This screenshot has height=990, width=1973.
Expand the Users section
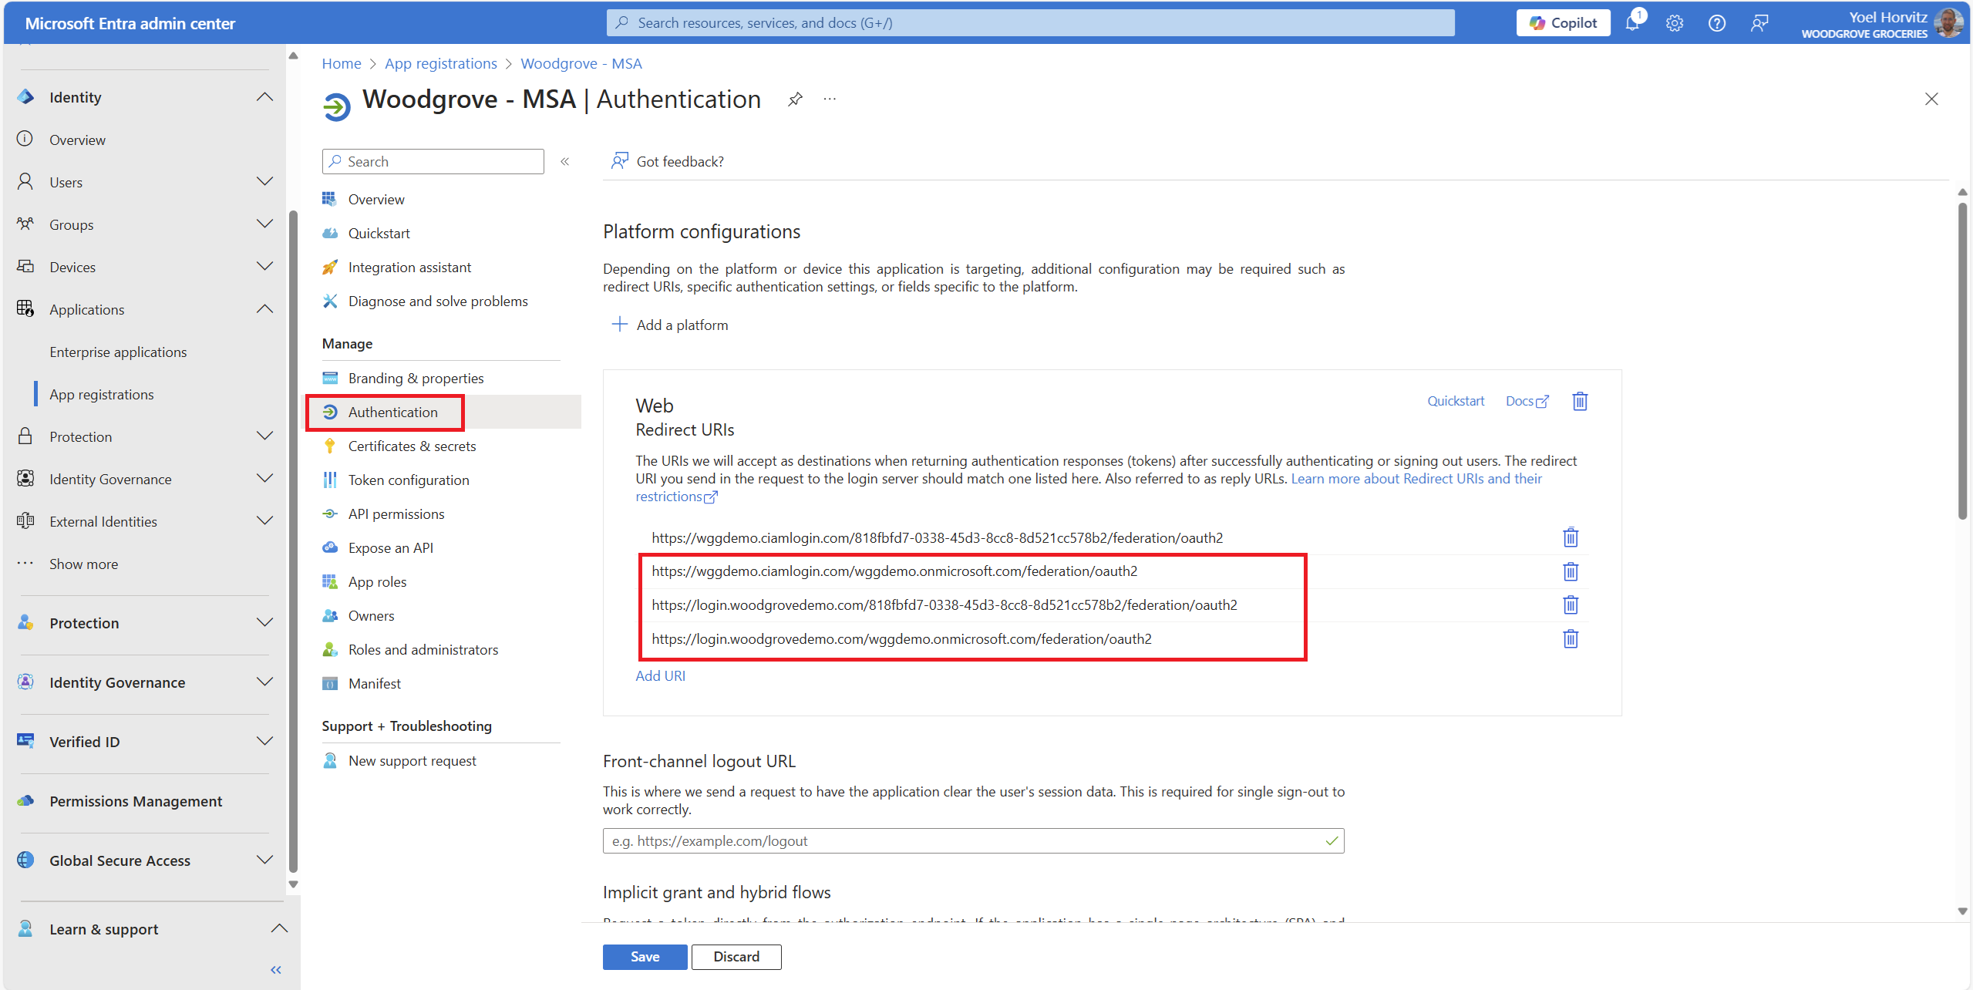(x=264, y=182)
